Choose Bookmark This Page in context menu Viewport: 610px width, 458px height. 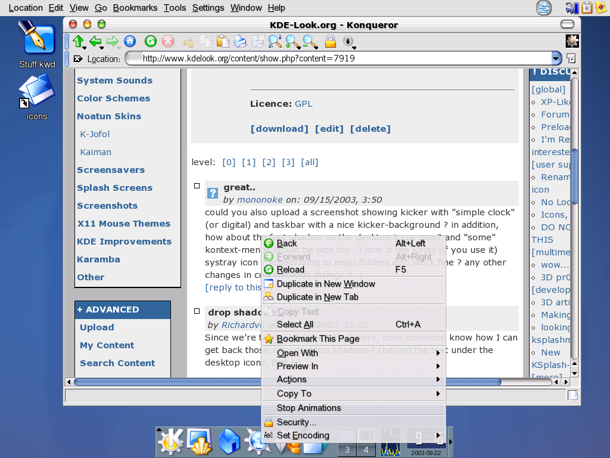pos(354,339)
